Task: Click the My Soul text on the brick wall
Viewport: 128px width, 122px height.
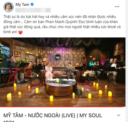Action: tap(21, 48)
